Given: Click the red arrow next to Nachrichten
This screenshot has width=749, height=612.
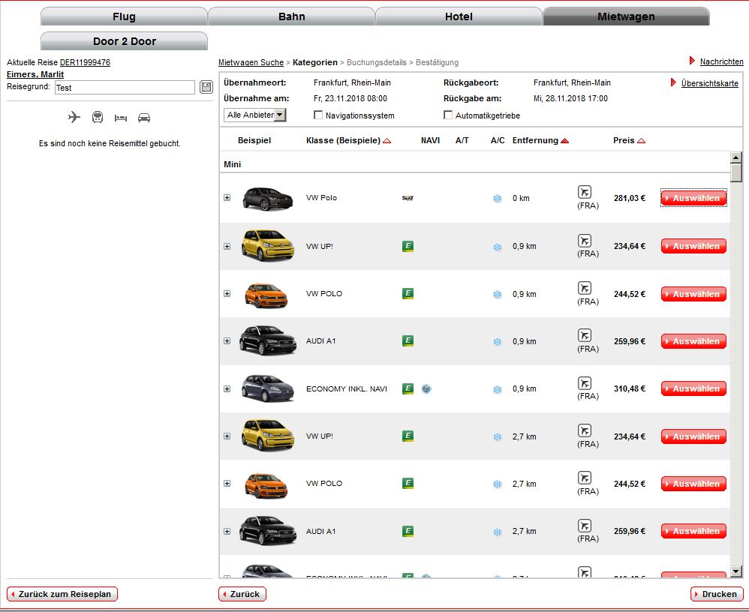Looking at the screenshot, I should (692, 61).
